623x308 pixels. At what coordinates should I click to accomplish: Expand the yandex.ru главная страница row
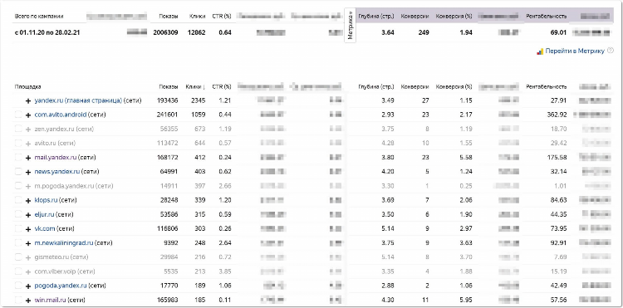[28, 100]
